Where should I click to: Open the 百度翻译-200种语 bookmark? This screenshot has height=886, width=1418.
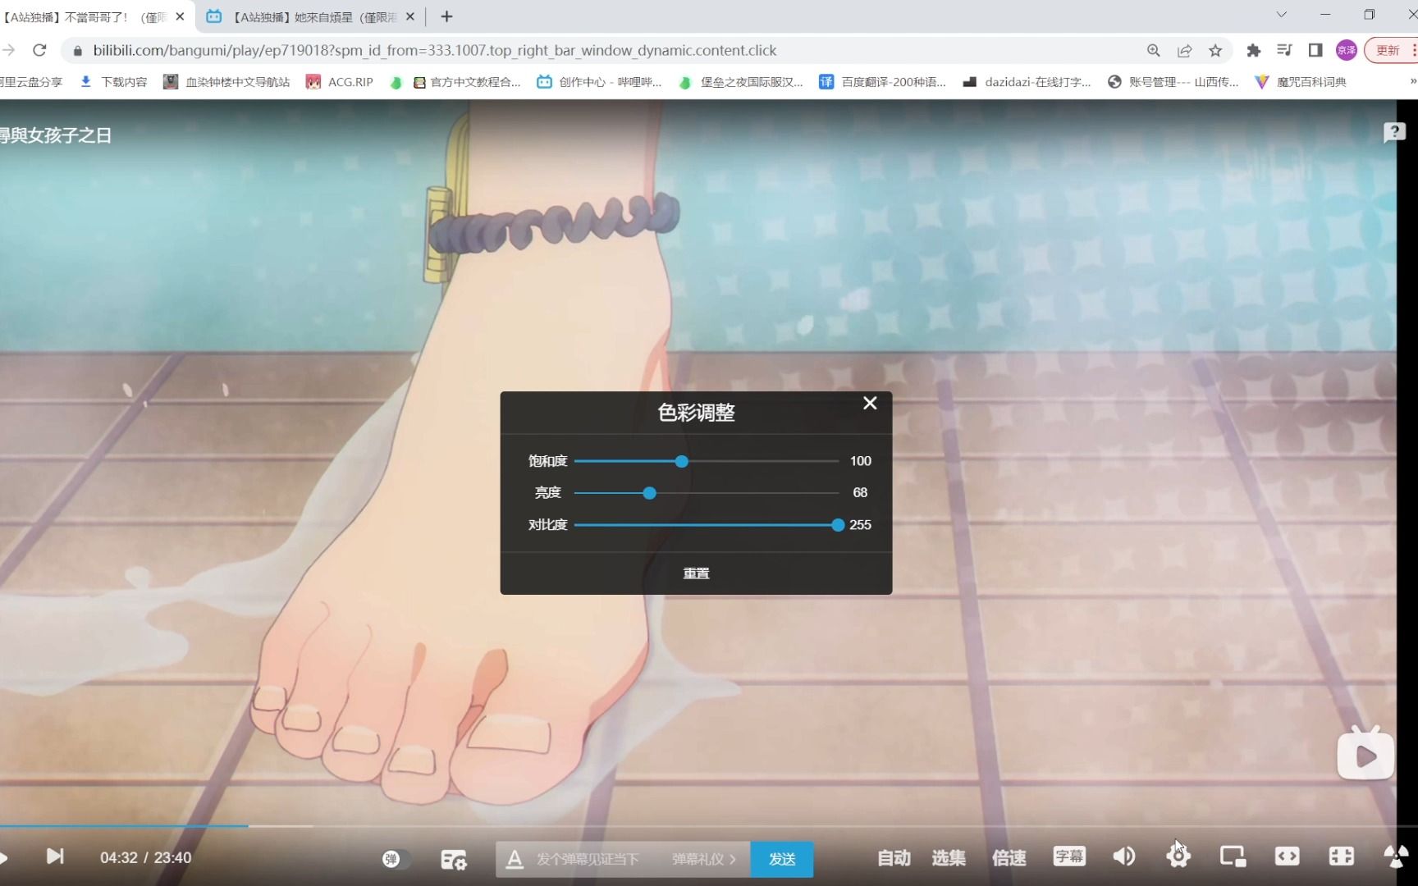point(882,82)
